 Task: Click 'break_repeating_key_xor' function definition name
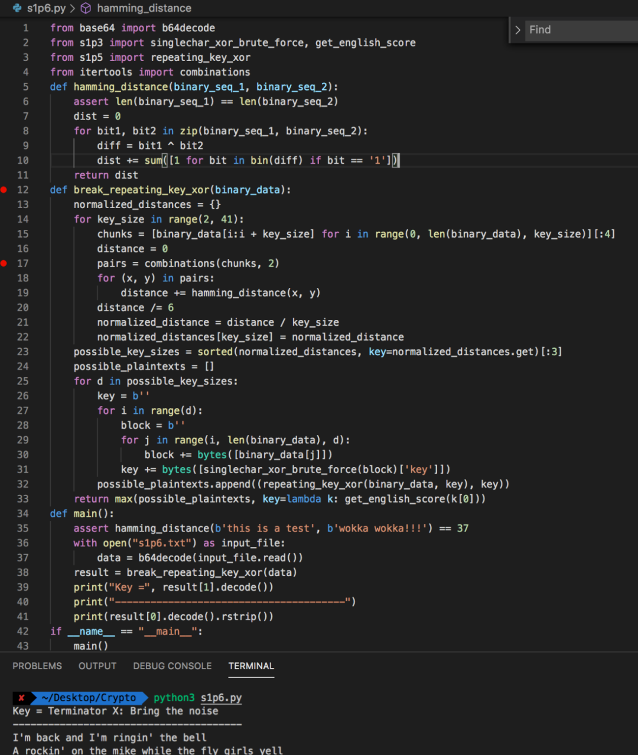click(x=141, y=190)
